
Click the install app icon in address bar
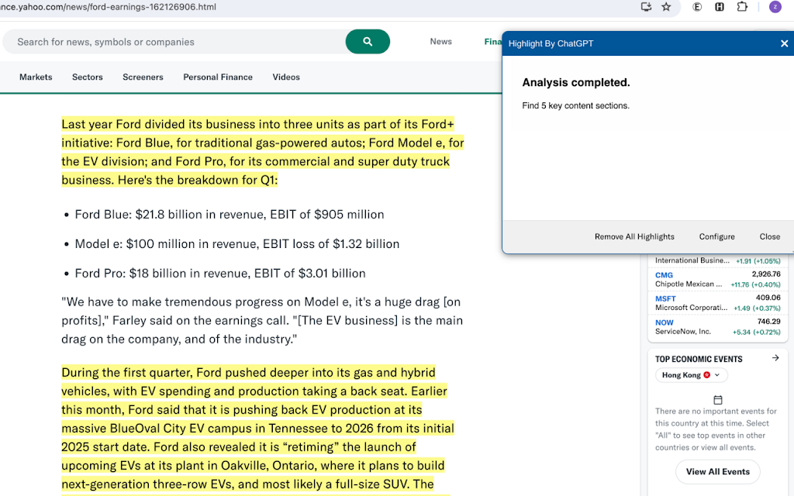click(x=646, y=7)
